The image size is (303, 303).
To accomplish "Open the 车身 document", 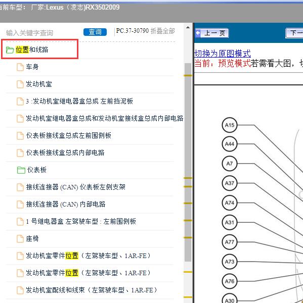I will [x=32, y=67].
